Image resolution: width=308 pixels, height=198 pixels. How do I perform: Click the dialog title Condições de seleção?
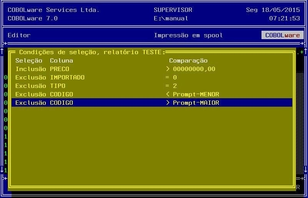click(x=92, y=52)
